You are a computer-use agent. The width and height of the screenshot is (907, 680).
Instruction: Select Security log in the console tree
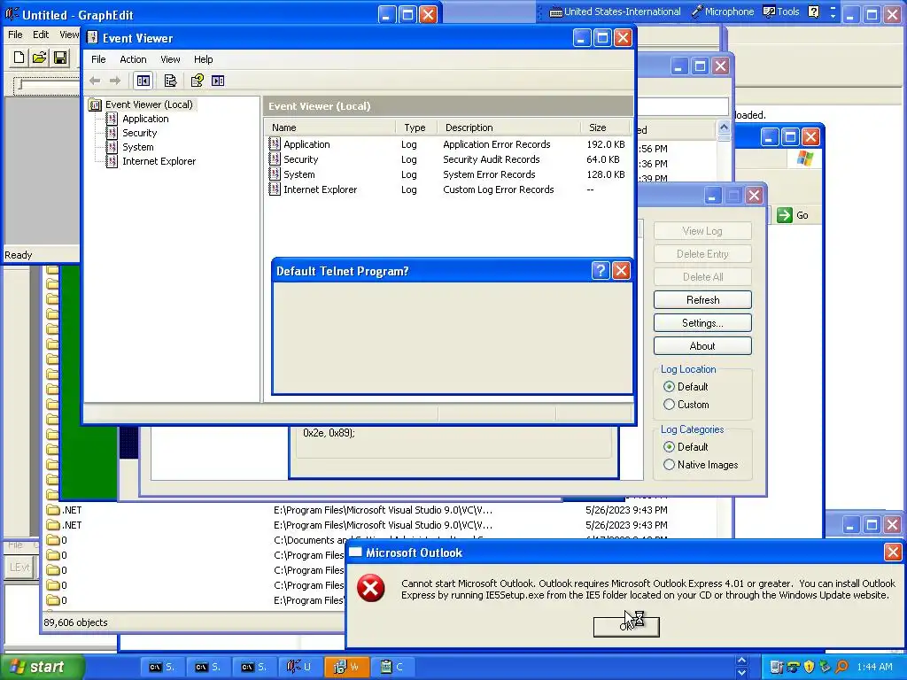tap(139, 133)
